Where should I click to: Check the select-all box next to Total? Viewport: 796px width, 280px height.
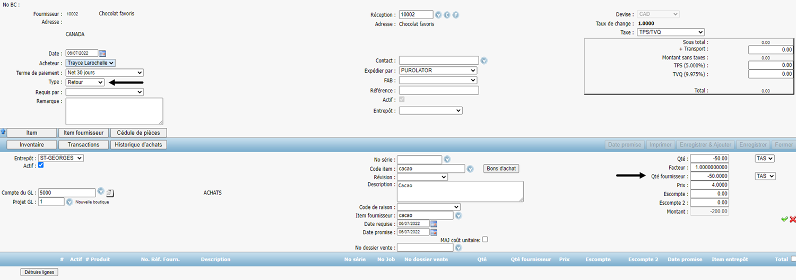(793, 259)
